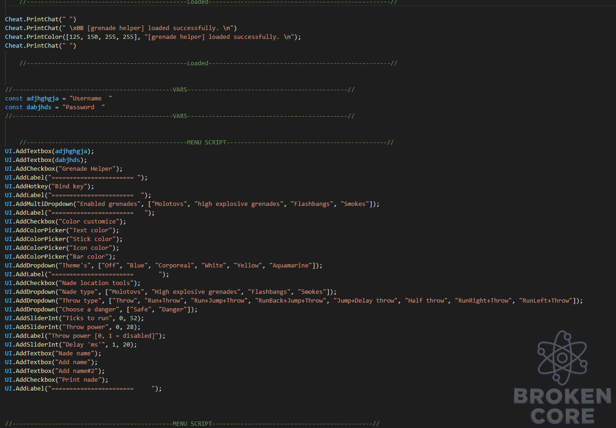The width and height of the screenshot is (616, 428).
Task: Click the AddTextbox "Nade name" line
Action: tap(53, 353)
